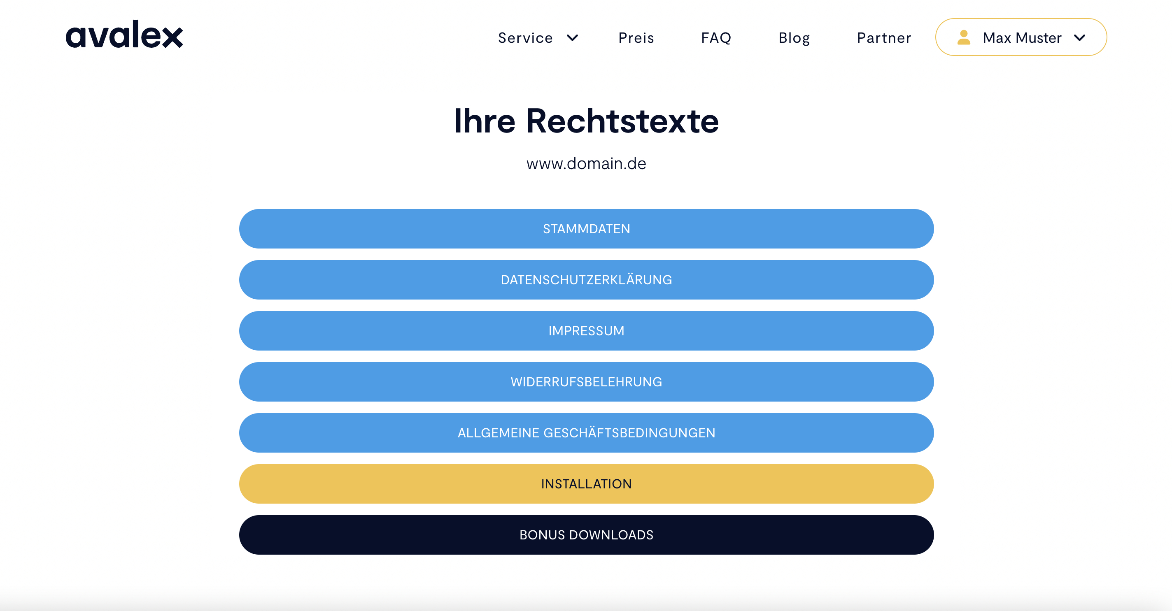Open the Blog page
1172x611 pixels.
coord(793,38)
